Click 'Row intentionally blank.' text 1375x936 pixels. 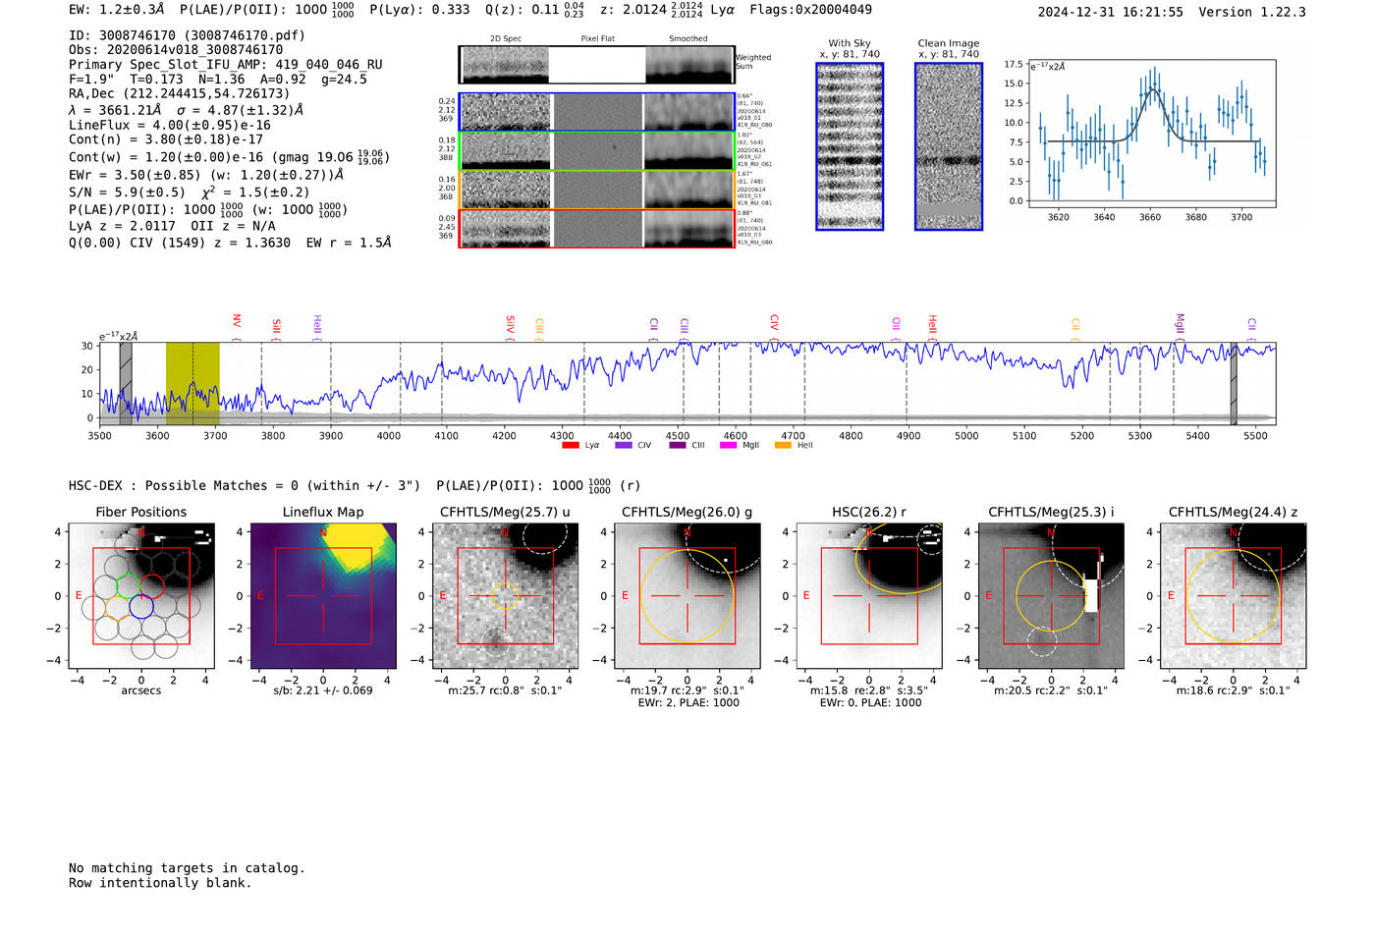[x=160, y=883]
